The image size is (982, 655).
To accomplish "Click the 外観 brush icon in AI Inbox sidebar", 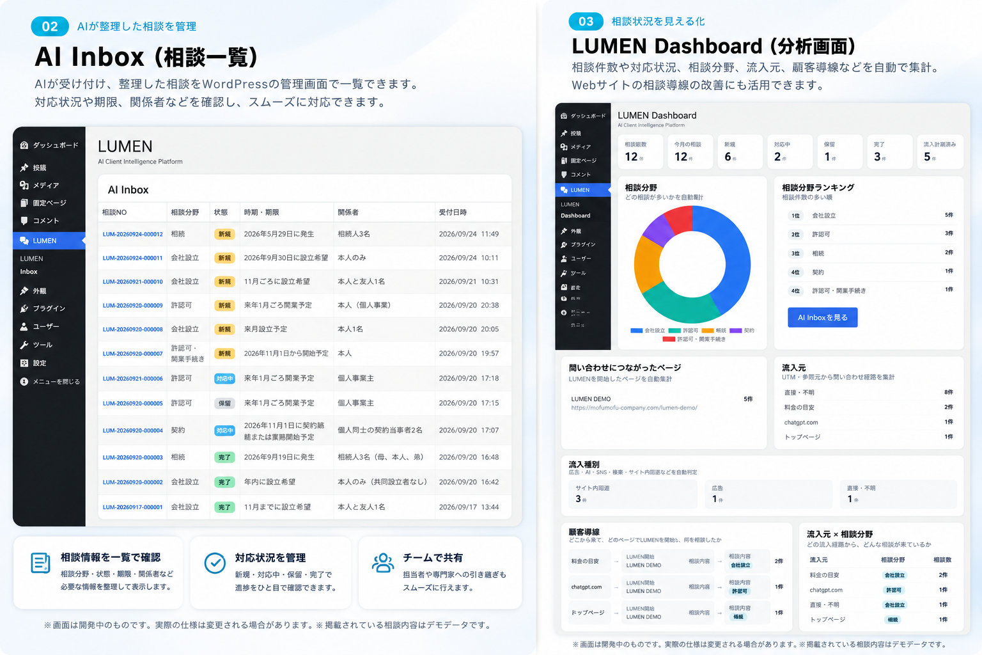I will (x=24, y=290).
